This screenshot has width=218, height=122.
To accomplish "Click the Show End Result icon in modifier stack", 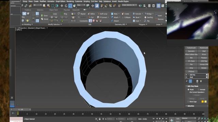I will [190, 81].
